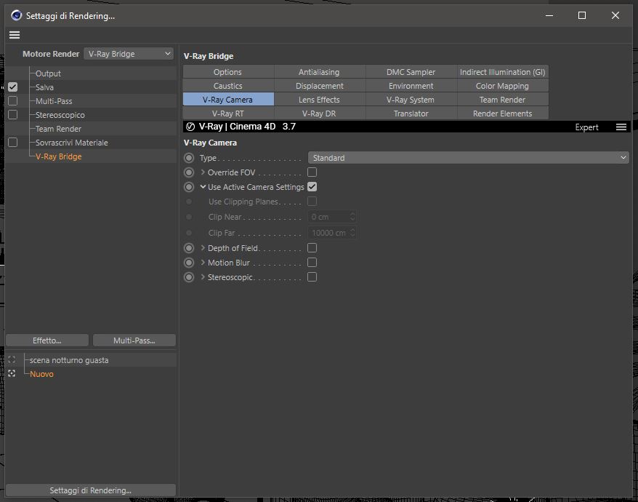
Task: Expand the Stereoscopic arrow
Action: click(x=203, y=277)
